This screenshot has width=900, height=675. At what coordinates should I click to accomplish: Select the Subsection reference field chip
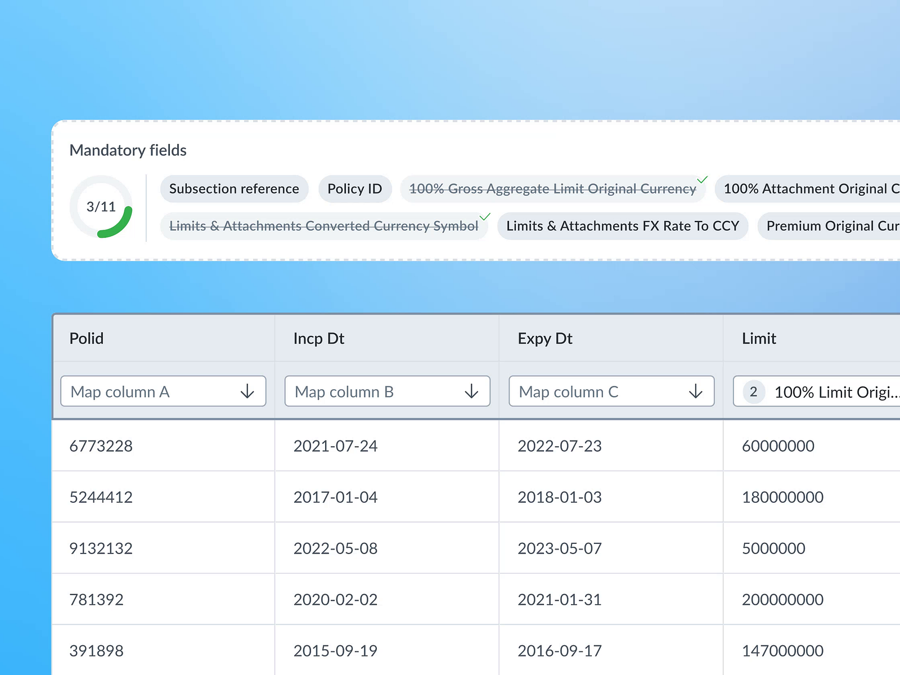tap(234, 189)
